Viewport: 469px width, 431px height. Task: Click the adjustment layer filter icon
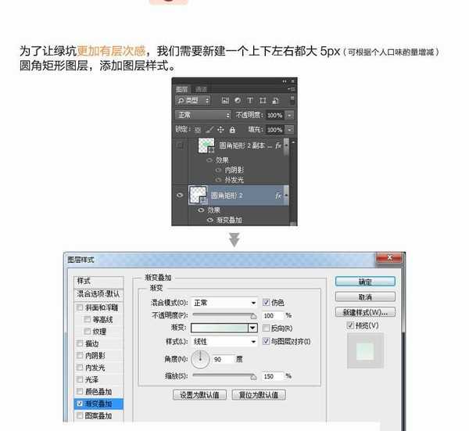(x=237, y=101)
